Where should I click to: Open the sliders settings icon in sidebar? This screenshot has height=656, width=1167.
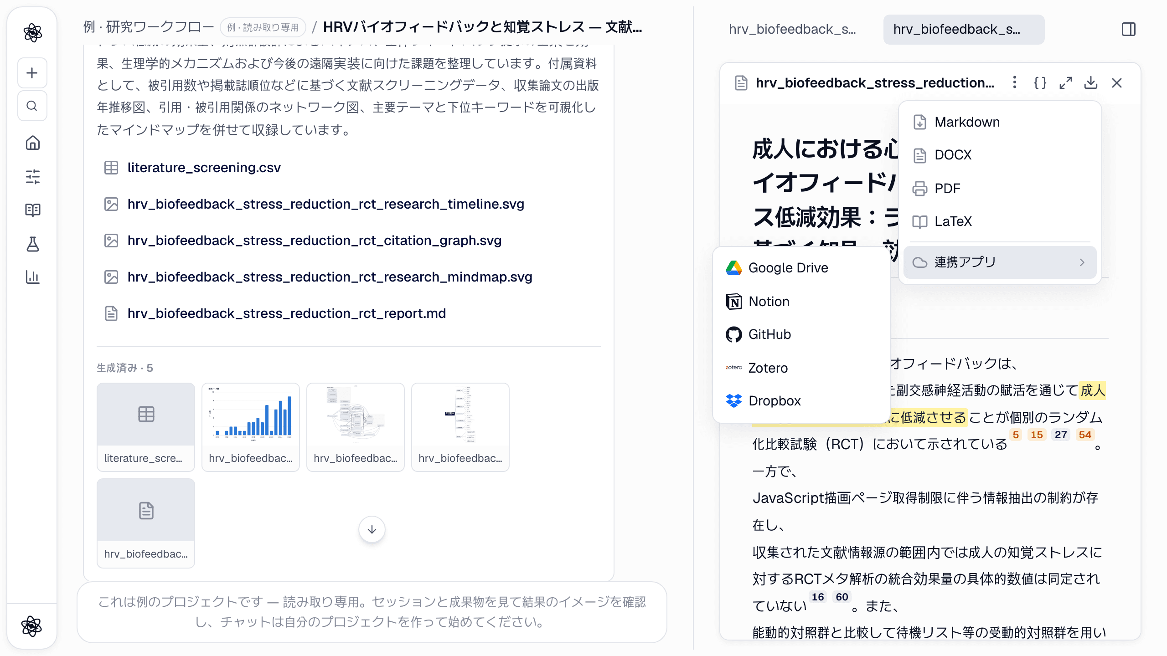click(32, 177)
